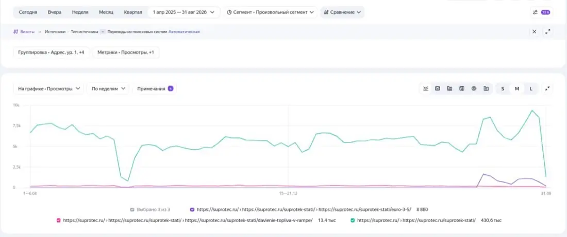Click the Визиты link in filter row
The image size is (567, 237).
[x=27, y=32]
